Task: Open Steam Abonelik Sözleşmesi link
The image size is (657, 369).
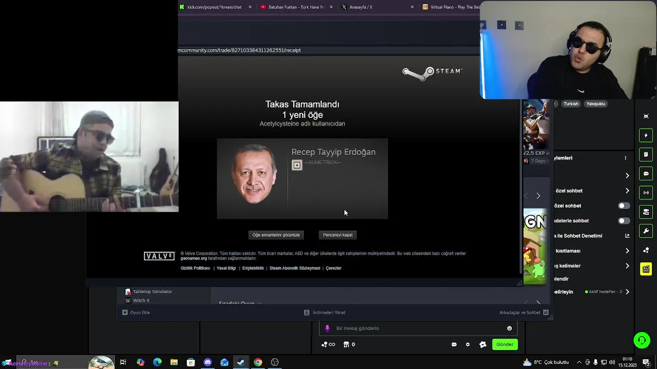Action: tap(295, 268)
